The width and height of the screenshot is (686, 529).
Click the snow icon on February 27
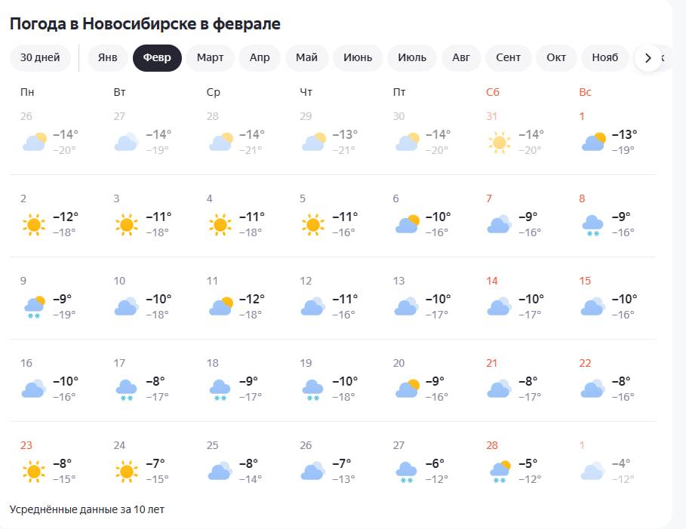[407, 472]
